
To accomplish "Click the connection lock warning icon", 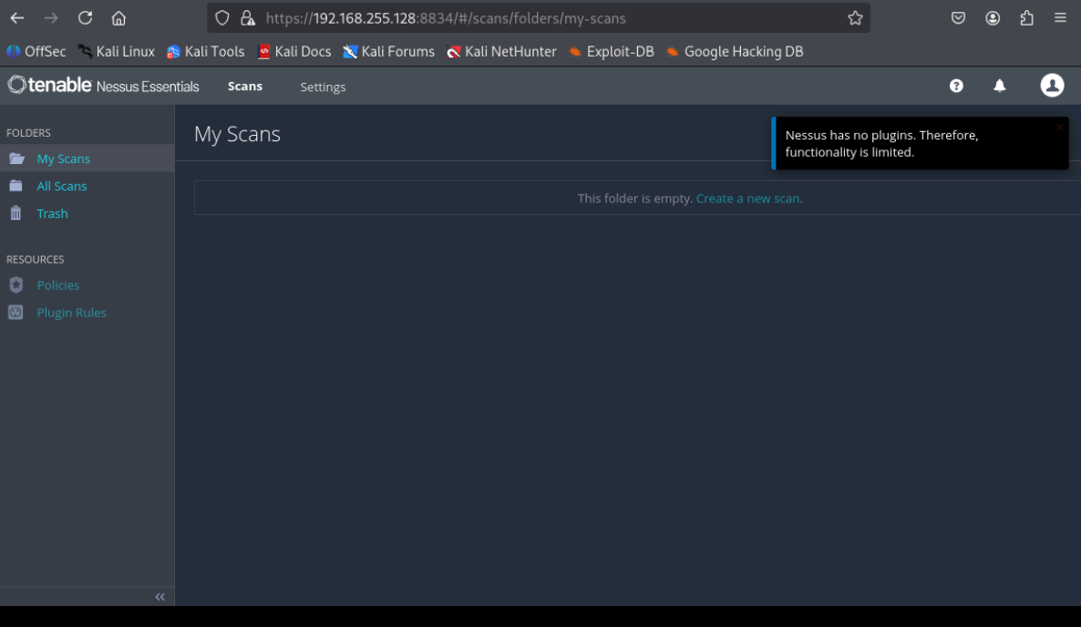I will [248, 18].
